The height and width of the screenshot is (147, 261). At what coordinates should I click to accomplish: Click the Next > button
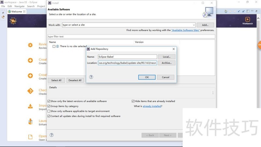point(168,135)
